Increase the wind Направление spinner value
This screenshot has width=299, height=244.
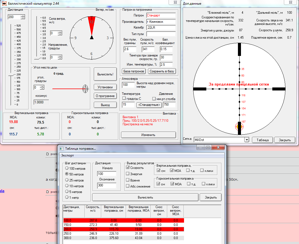pos(60,56)
